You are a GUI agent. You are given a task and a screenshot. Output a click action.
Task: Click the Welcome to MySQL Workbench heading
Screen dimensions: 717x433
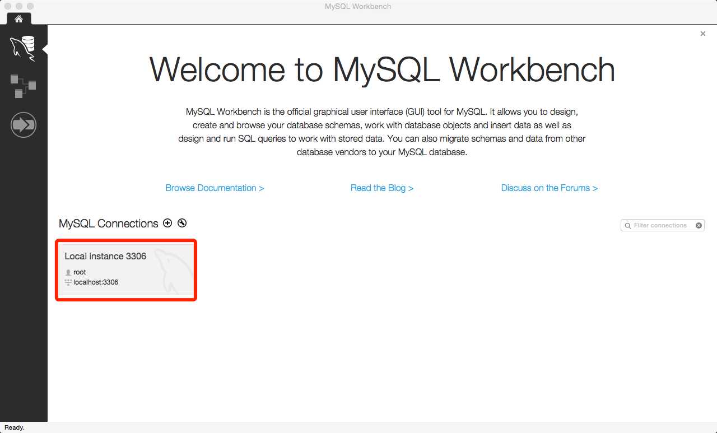(382, 69)
